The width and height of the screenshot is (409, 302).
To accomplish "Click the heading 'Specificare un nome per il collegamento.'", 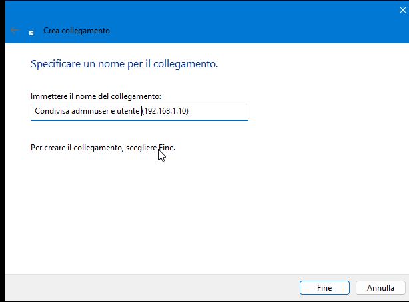I will point(124,64).
